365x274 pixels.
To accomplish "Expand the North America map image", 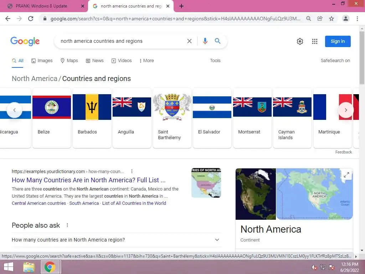I will [346, 175].
